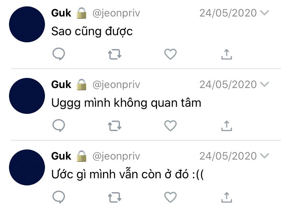Share "Uggg mình không quan tâm" tweet
The width and height of the screenshot is (281, 206).
[227, 126]
